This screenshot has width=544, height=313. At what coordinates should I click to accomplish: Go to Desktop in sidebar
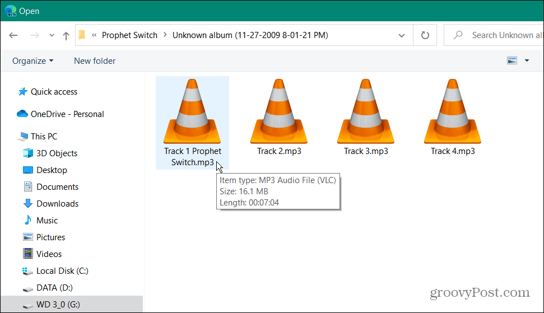coord(52,170)
